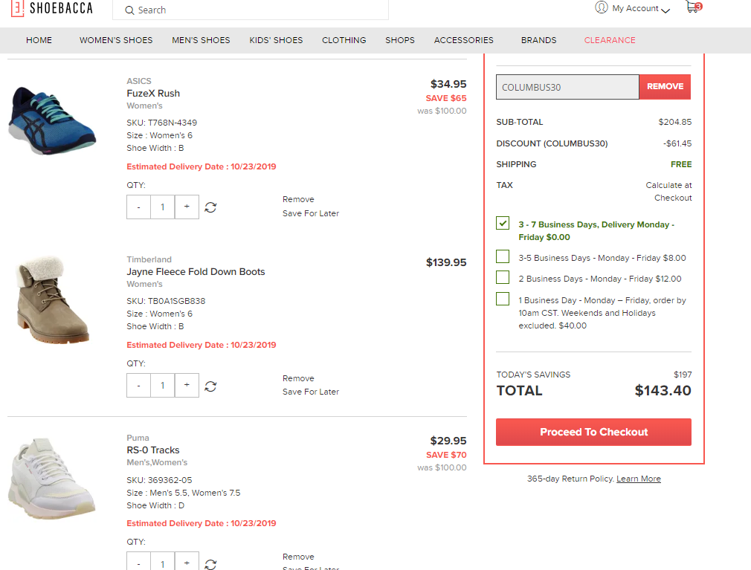Open the shopping cart icon

[693, 7]
